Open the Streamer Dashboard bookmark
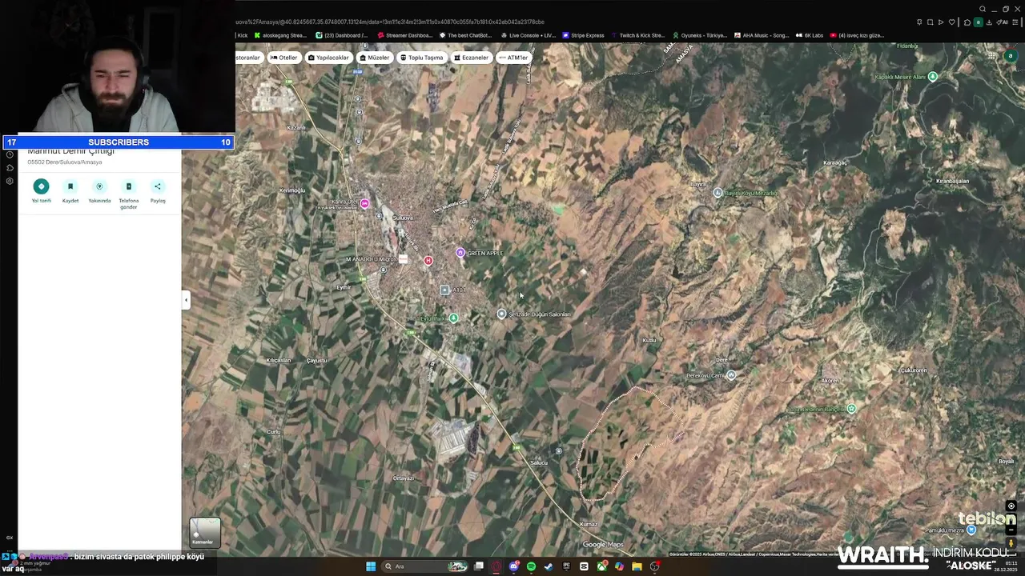 coord(405,35)
